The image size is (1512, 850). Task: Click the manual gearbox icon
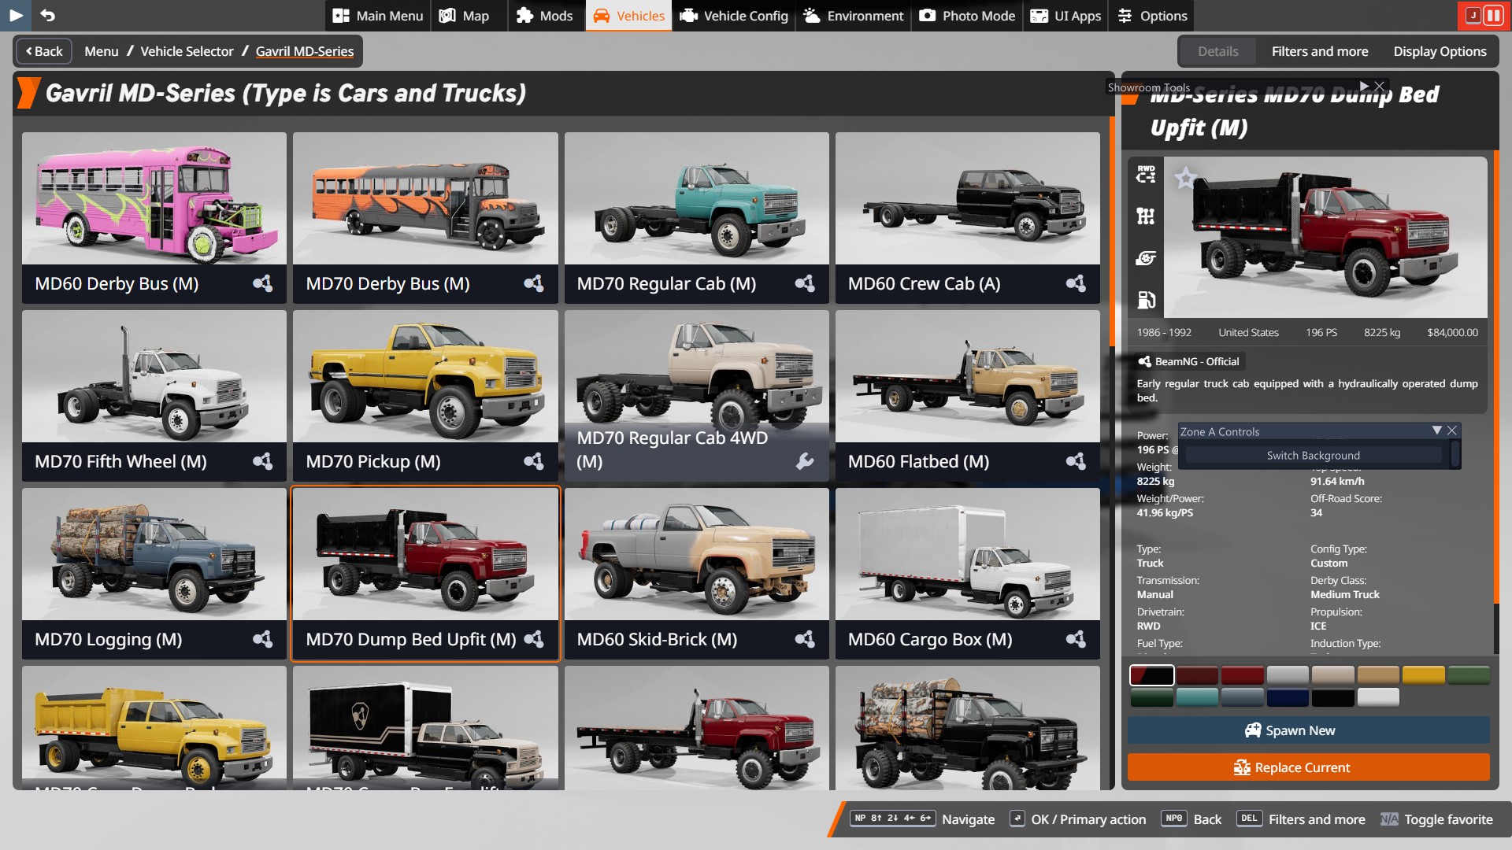[1146, 216]
